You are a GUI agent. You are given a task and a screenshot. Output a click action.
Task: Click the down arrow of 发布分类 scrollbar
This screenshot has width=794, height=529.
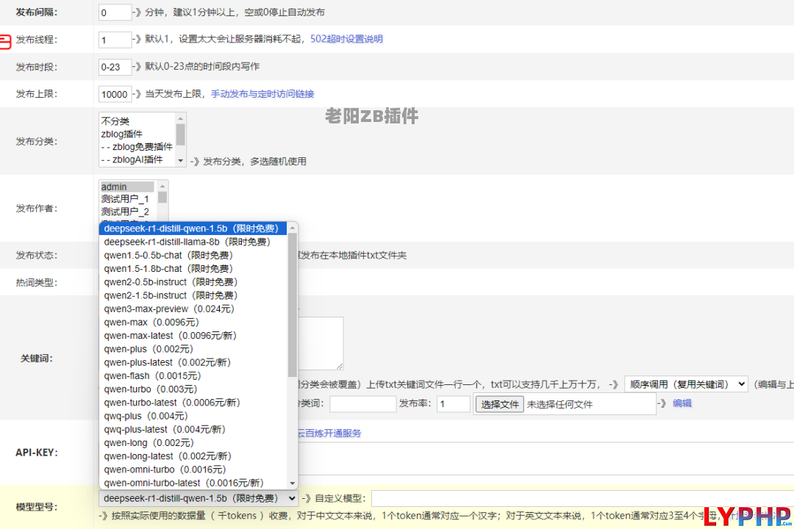tap(180, 161)
